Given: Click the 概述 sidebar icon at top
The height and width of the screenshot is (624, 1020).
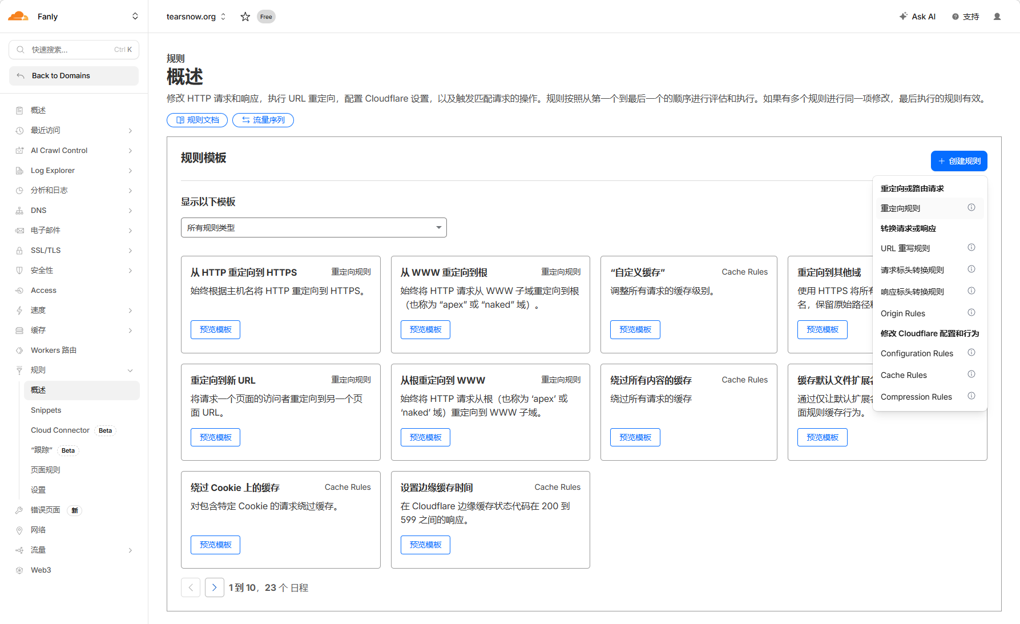Looking at the screenshot, I should click(19, 110).
